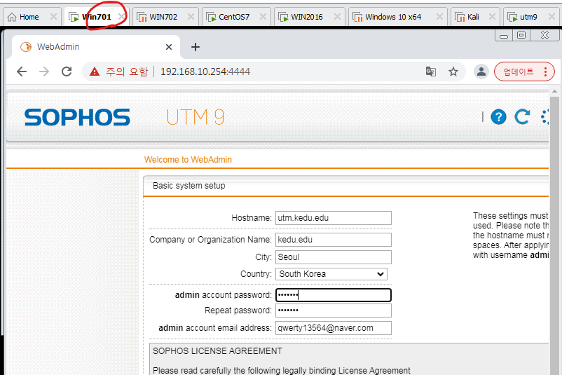Image resolution: width=562 pixels, height=375 pixels.
Task: Click the Company or Organization Name field
Action: tap(334, 240)
